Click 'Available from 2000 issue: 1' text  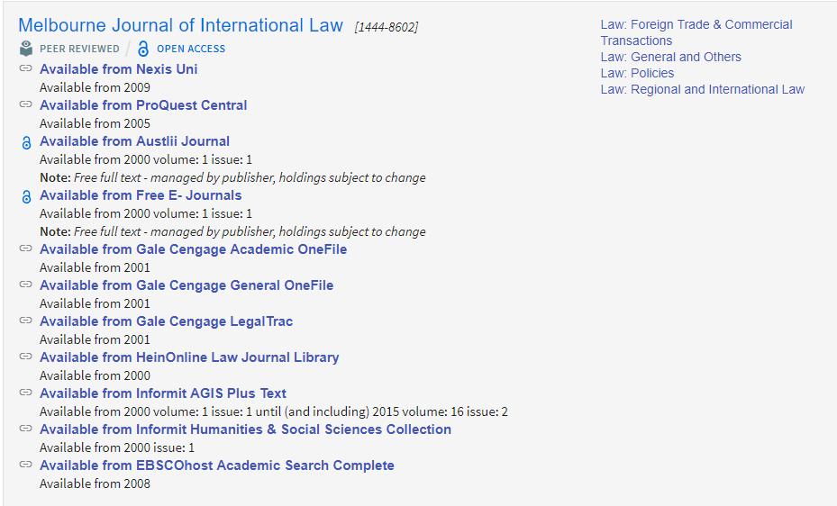pos(117,447)
